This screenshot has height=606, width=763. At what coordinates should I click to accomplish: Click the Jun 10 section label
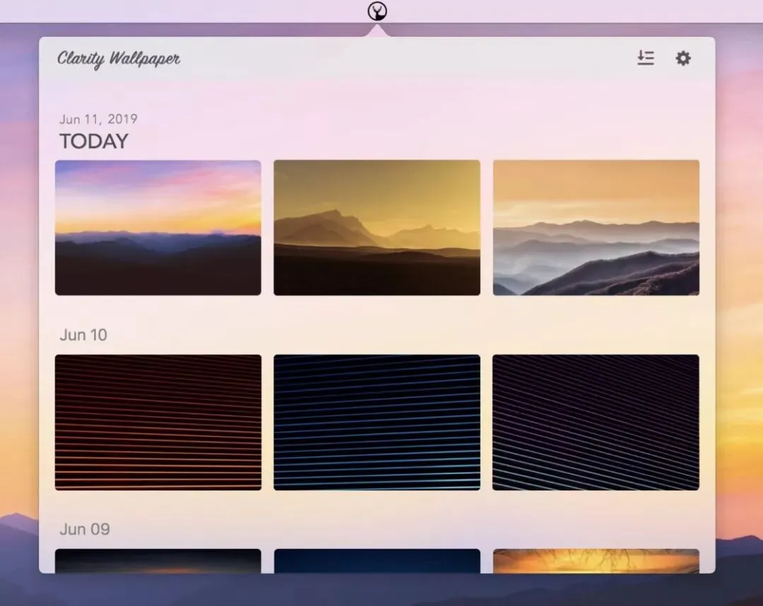pos(83,335)
